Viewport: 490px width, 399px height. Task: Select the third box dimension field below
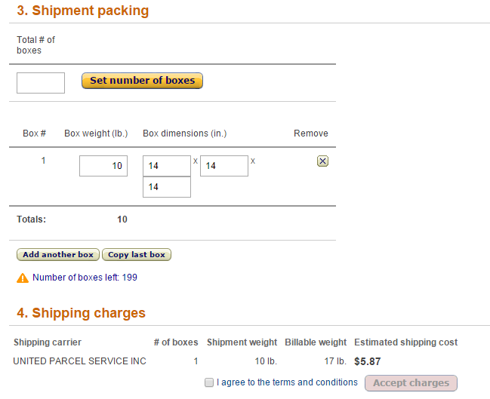(x=167, y=187)
